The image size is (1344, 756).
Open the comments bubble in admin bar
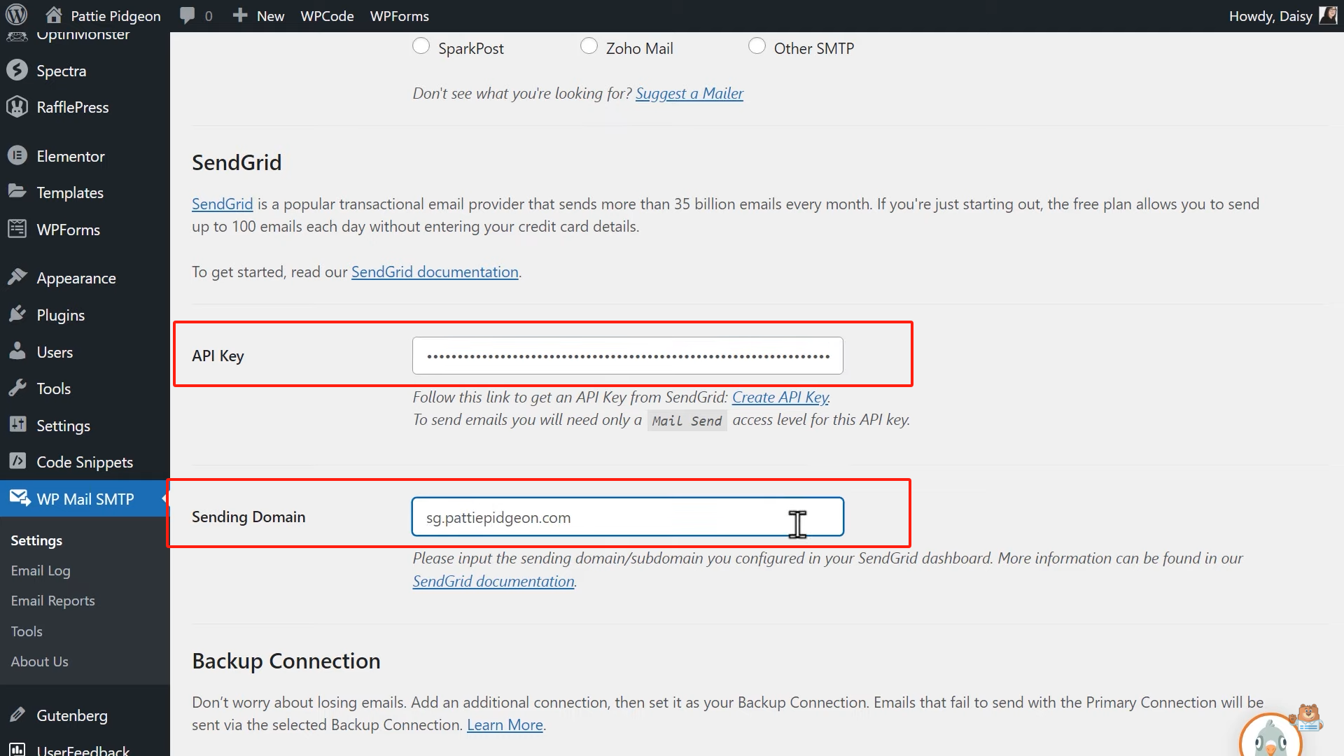click(188, 15)
